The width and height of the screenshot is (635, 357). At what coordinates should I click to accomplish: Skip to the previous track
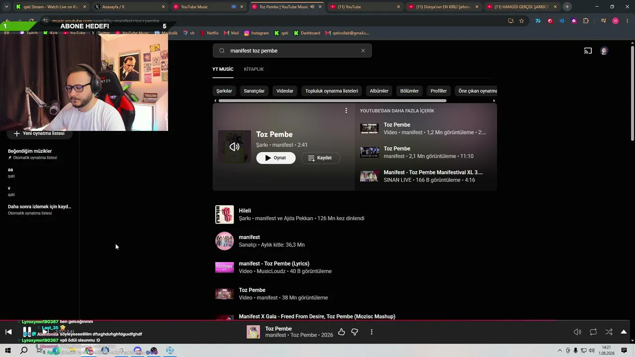[8, 332]
